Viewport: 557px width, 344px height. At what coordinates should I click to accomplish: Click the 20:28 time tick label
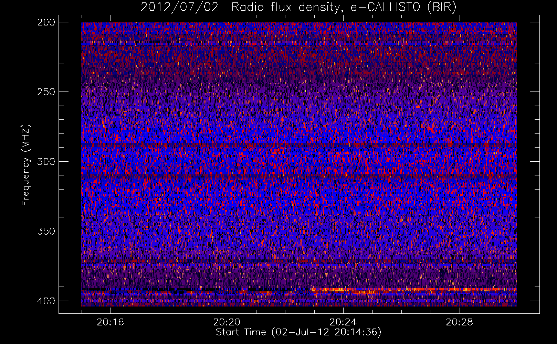click(x=459, y=322)
